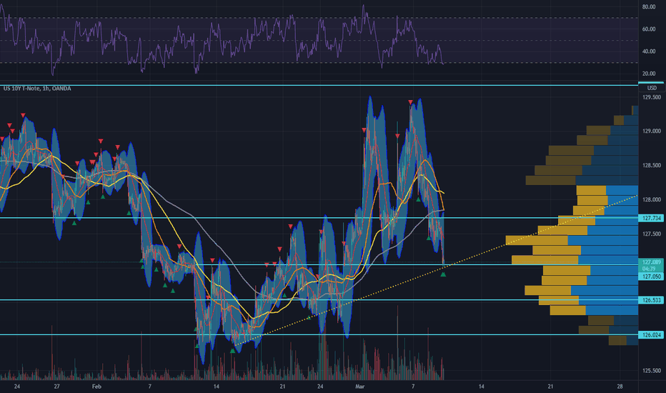Click the 60.00 RSI scale value

[649, 29]
